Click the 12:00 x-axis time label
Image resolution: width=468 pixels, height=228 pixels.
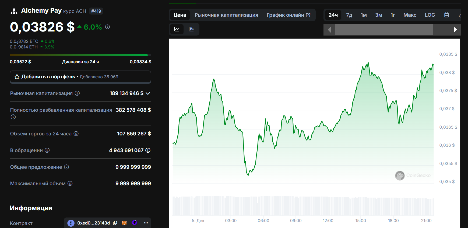pyautogui.click(x=328, y=220)
